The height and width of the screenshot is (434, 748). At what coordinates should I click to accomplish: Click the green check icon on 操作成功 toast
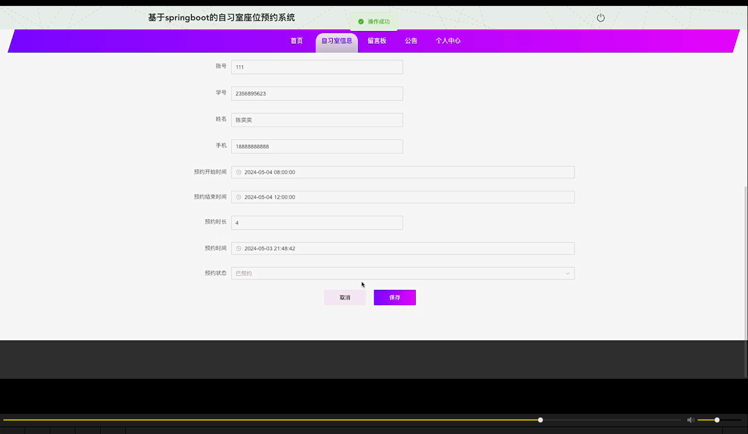click(x=361, y=22)
